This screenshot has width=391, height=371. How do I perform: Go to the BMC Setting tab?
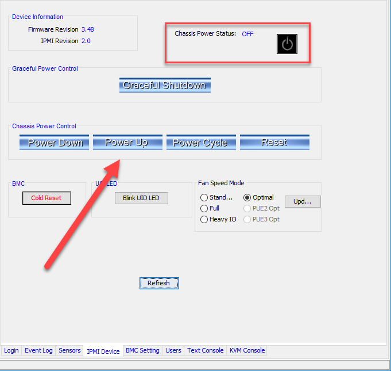(142, 350)
